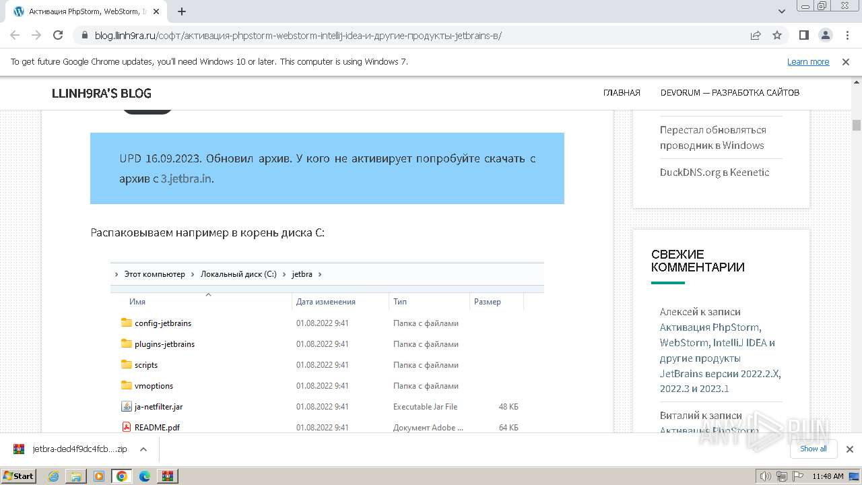Click the folder screenshot image
The image size is (862, 485).
coord(327,348)
